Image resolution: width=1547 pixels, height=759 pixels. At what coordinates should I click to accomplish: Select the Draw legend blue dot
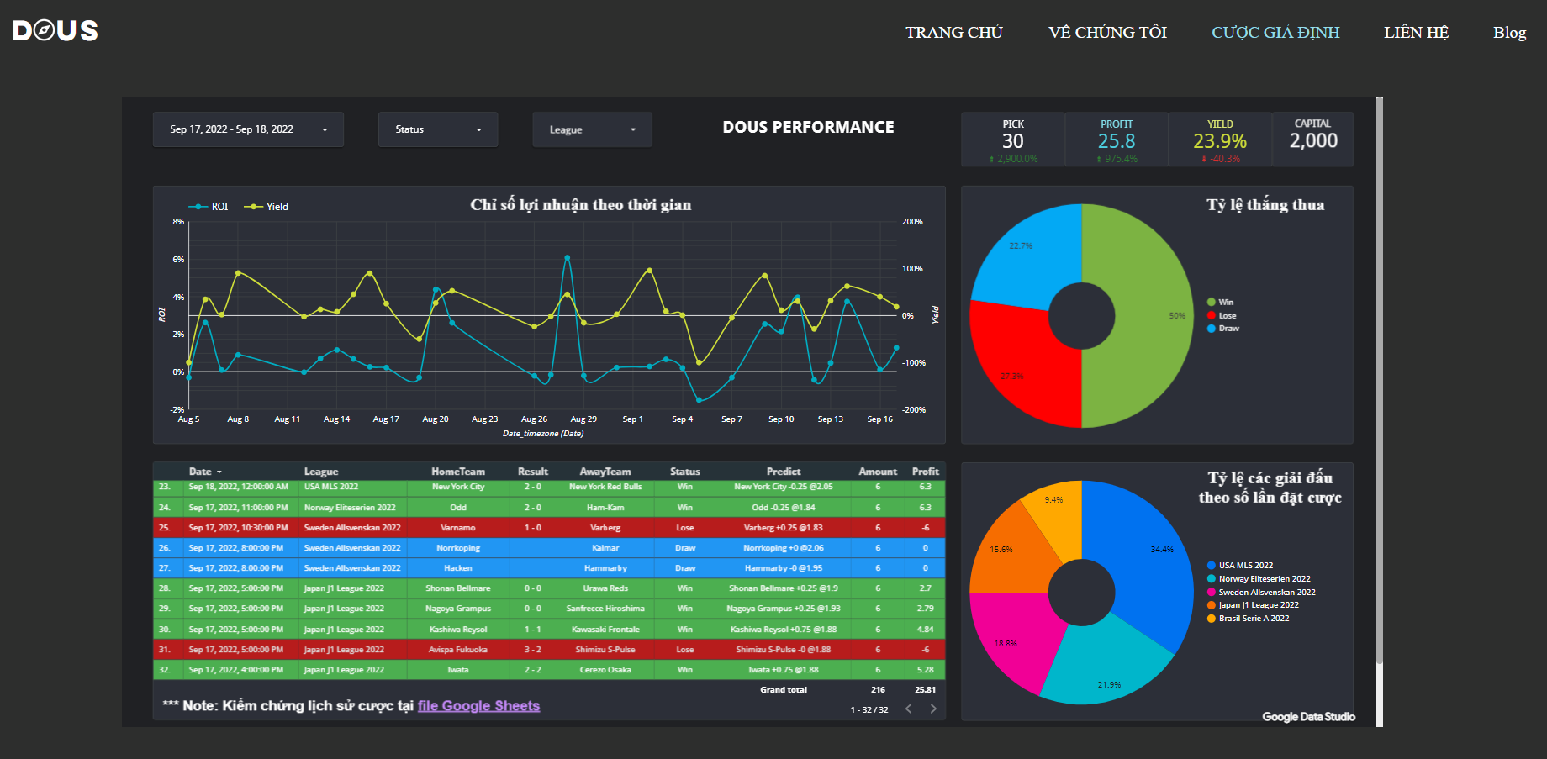click(x=1212, y=328)
